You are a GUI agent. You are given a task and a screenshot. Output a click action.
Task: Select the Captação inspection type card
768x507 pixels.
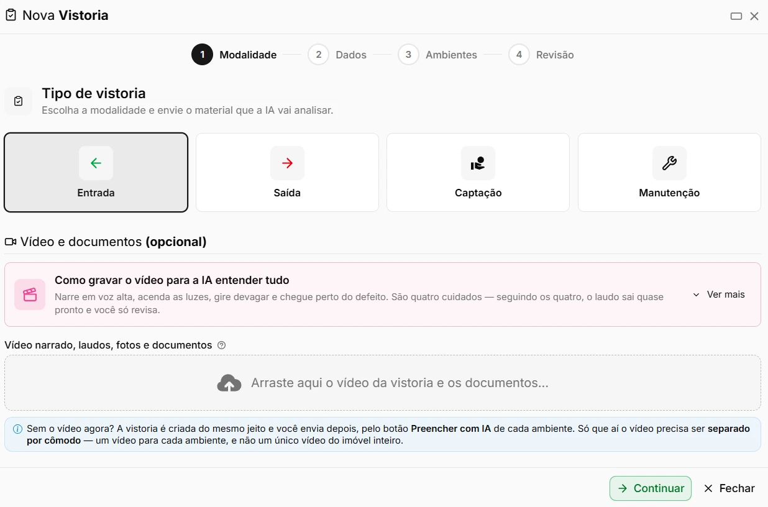coord(478,173)
